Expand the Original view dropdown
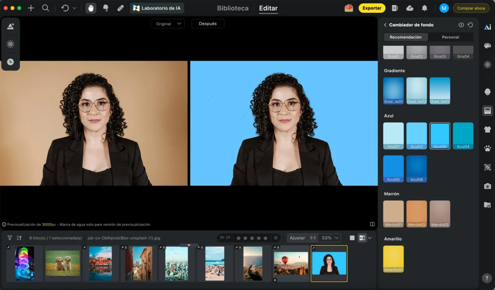 pyautogui.click(x=168, y=24)
